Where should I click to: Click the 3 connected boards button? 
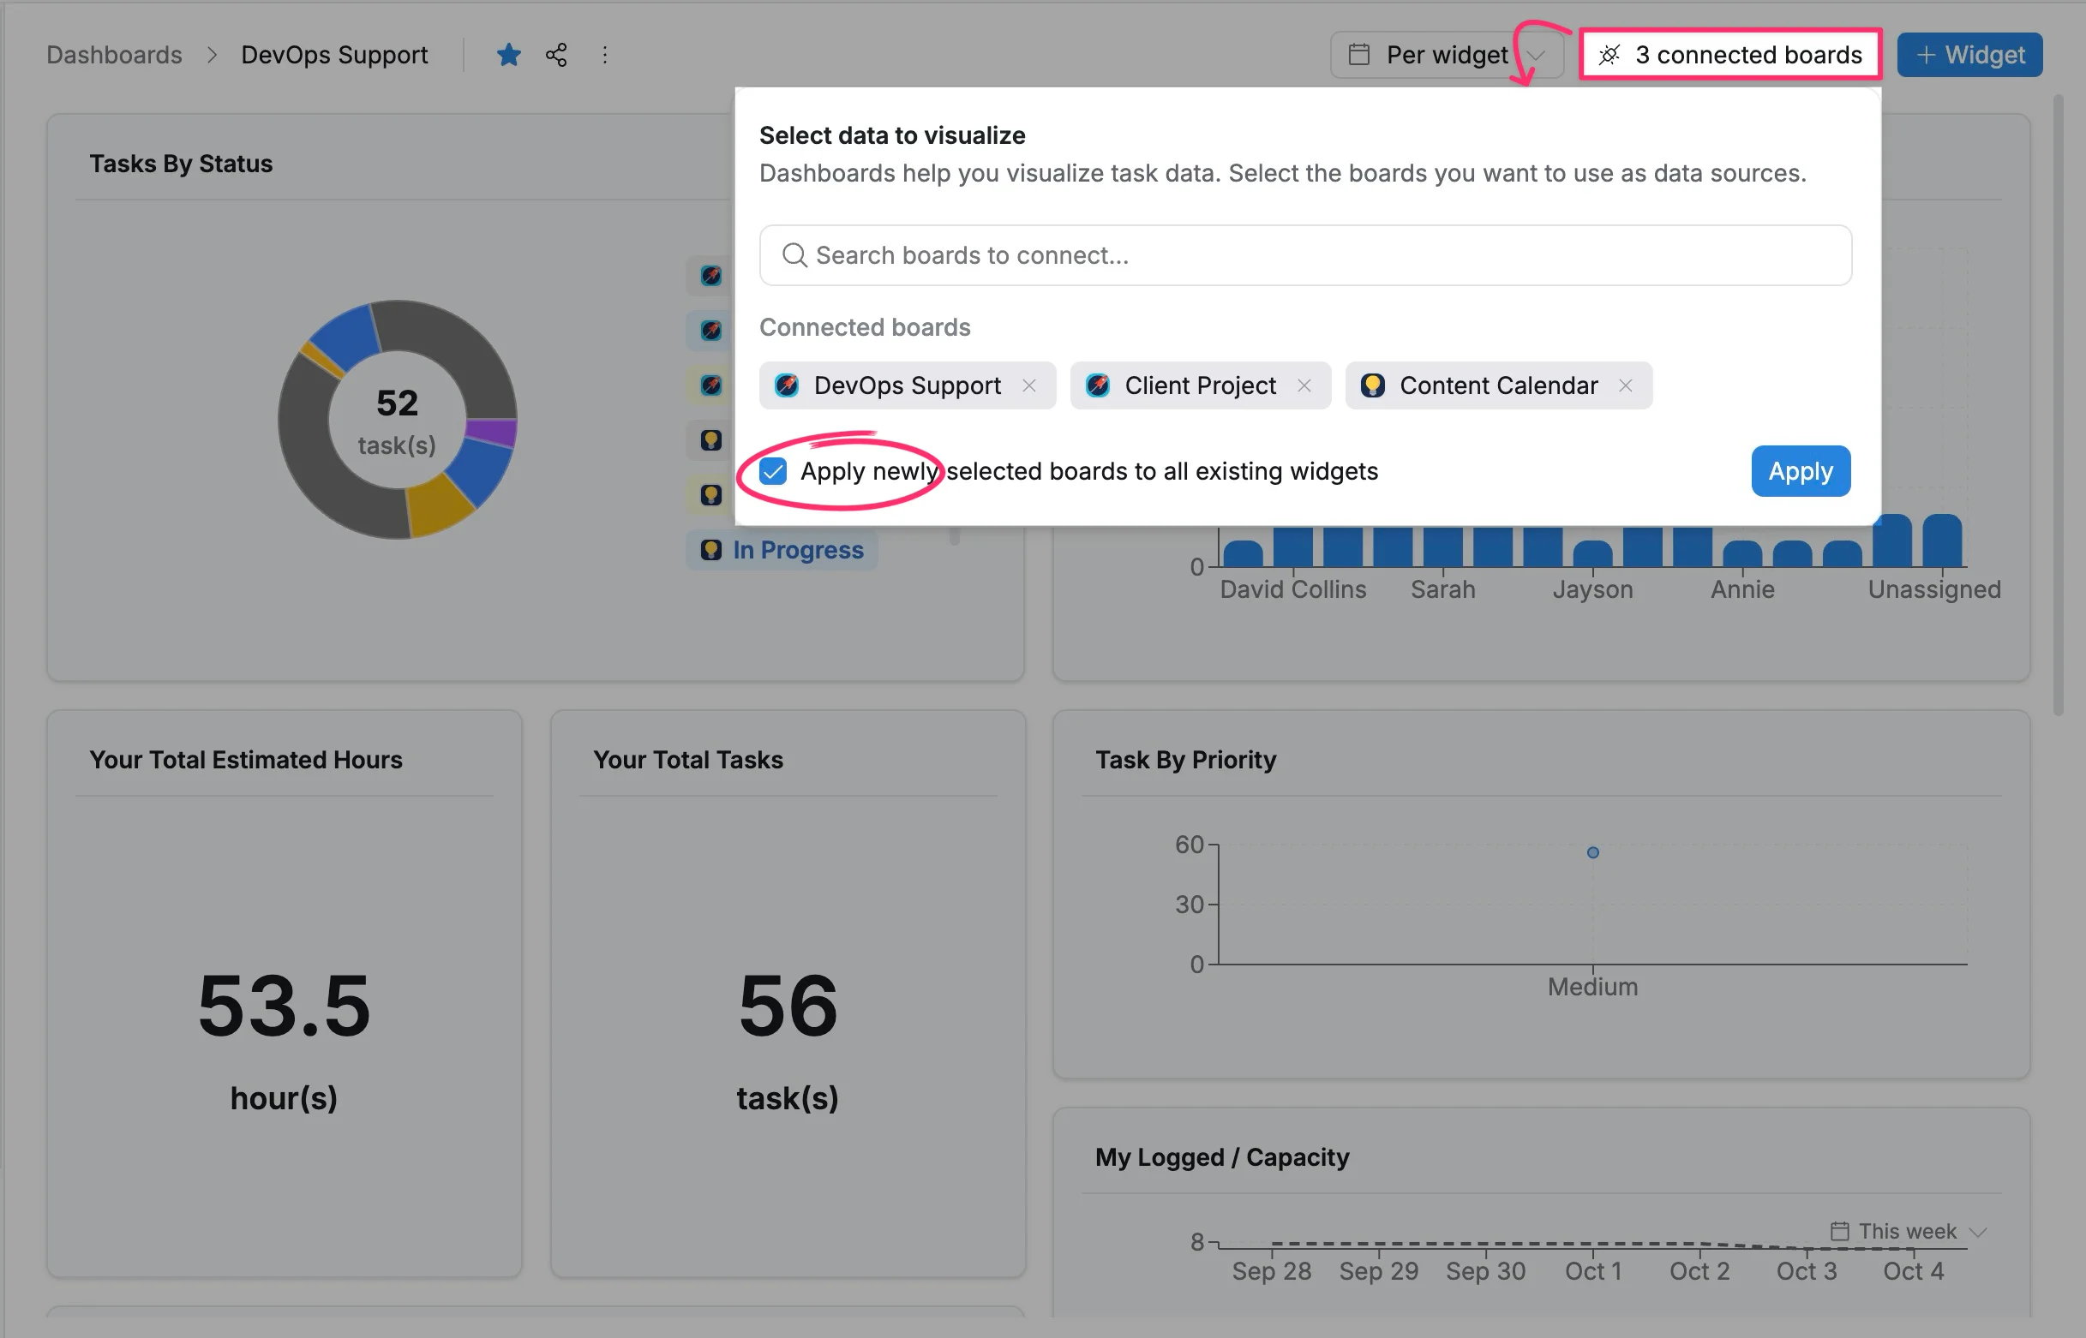coord(1729,55)
